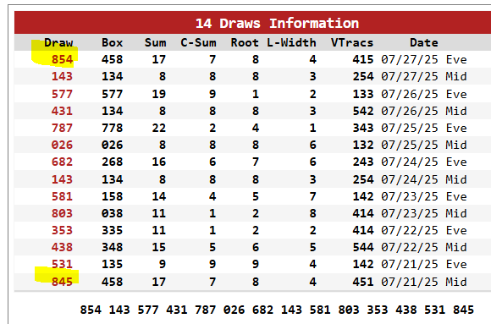This screenshot has width=491, height=324.
Task: Click the L-Width column header
Action: pos(291,42)
